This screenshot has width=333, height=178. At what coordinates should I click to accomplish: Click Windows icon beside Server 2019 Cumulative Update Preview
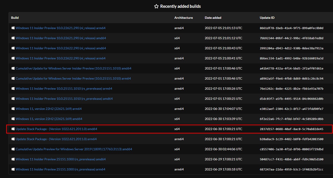pos(13,149)
